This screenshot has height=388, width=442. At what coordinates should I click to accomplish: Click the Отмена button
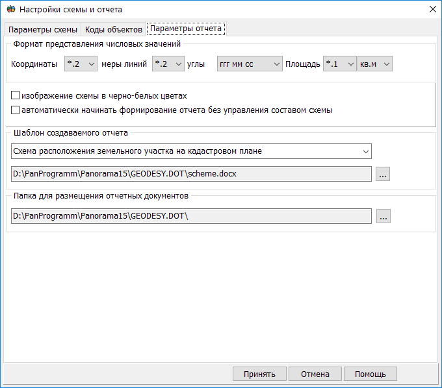(315, 374)
